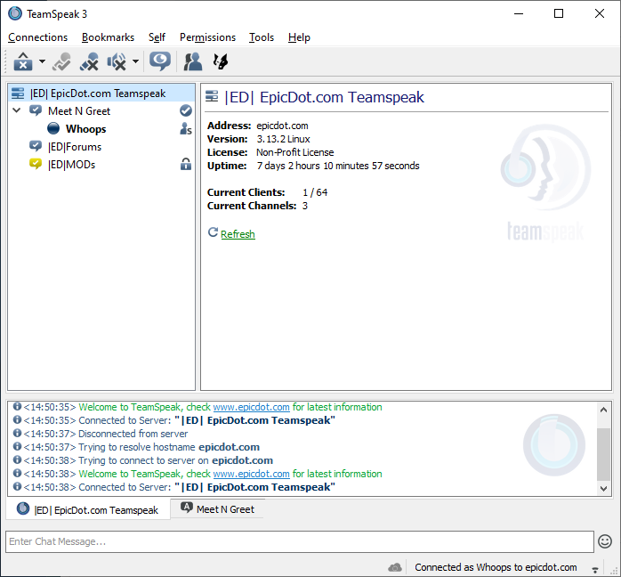The image size is (621, 577).
Task: Select the Meet N Greet channel
Action: pyautogui.click(x=79, y=111)
